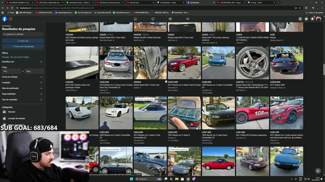Expand the Disponibilidade filter
This screenshot has width=325, height=182.
[x=22, y=94]
